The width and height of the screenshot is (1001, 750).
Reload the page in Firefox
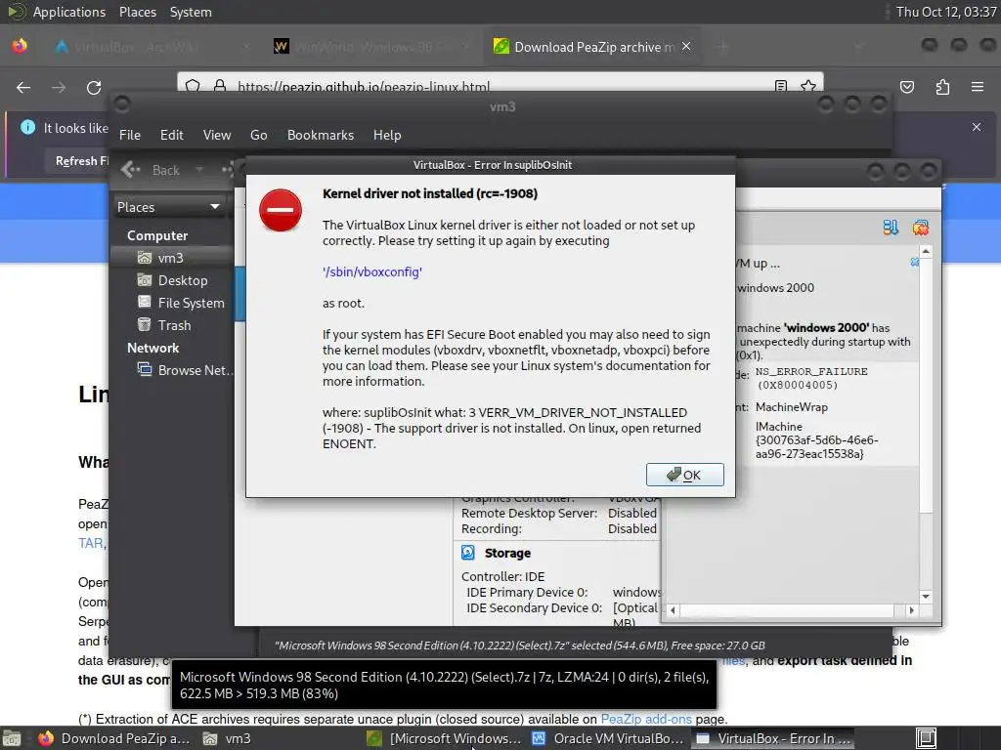coord(94,87)
